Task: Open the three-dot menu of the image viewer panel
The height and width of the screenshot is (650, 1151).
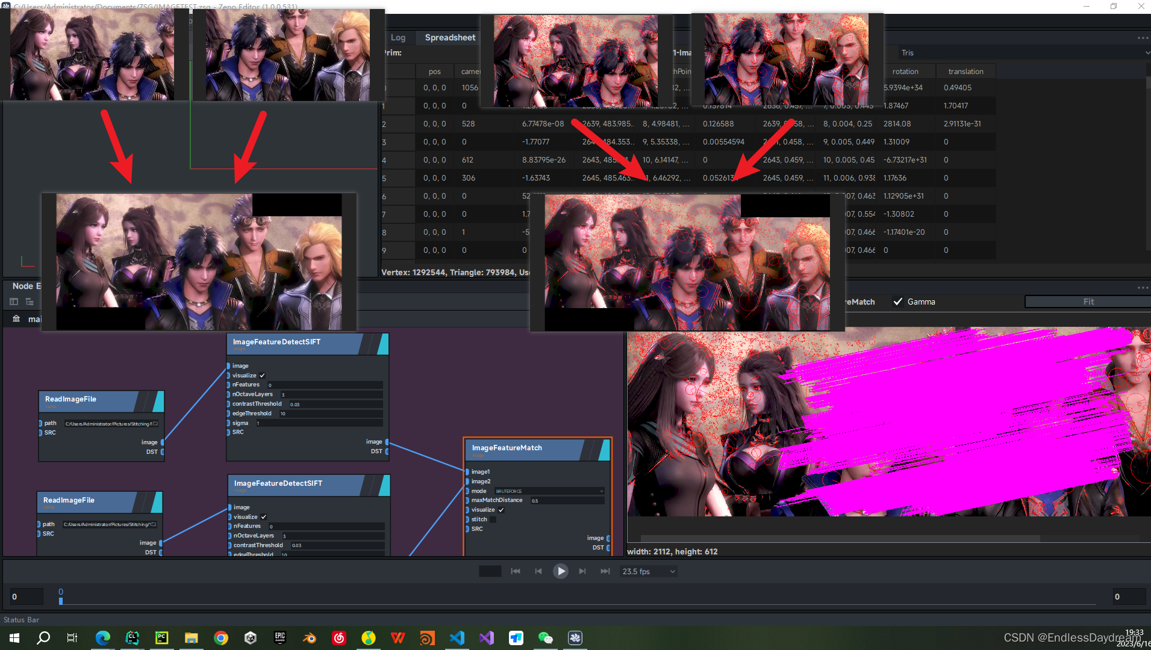Action: pyautogui.click(x=1143, y=287)
